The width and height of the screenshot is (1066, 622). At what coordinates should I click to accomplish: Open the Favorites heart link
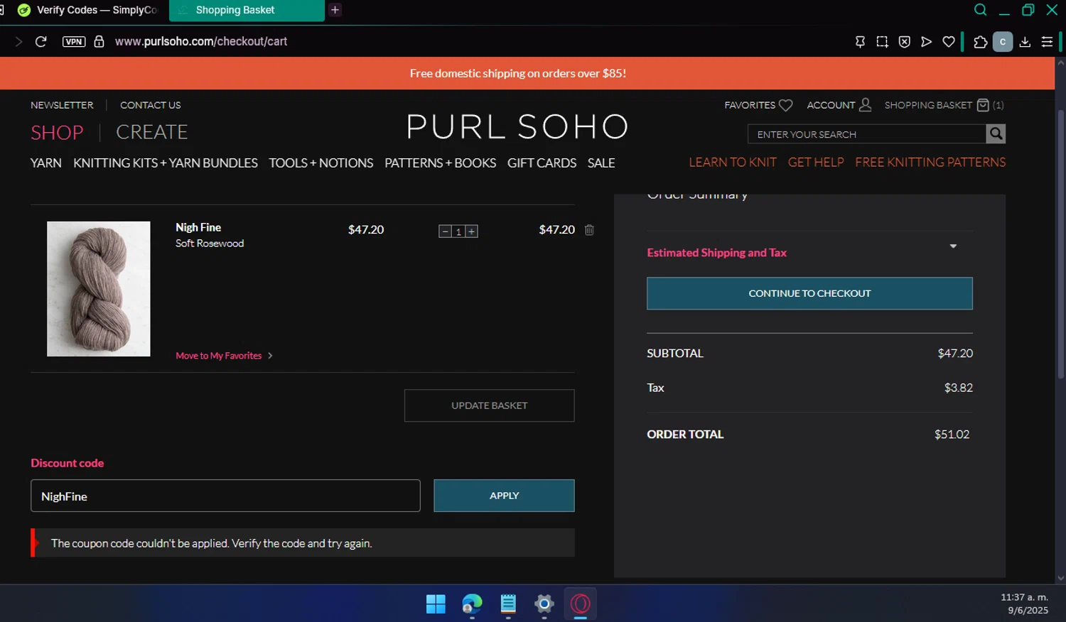point(758,105)
